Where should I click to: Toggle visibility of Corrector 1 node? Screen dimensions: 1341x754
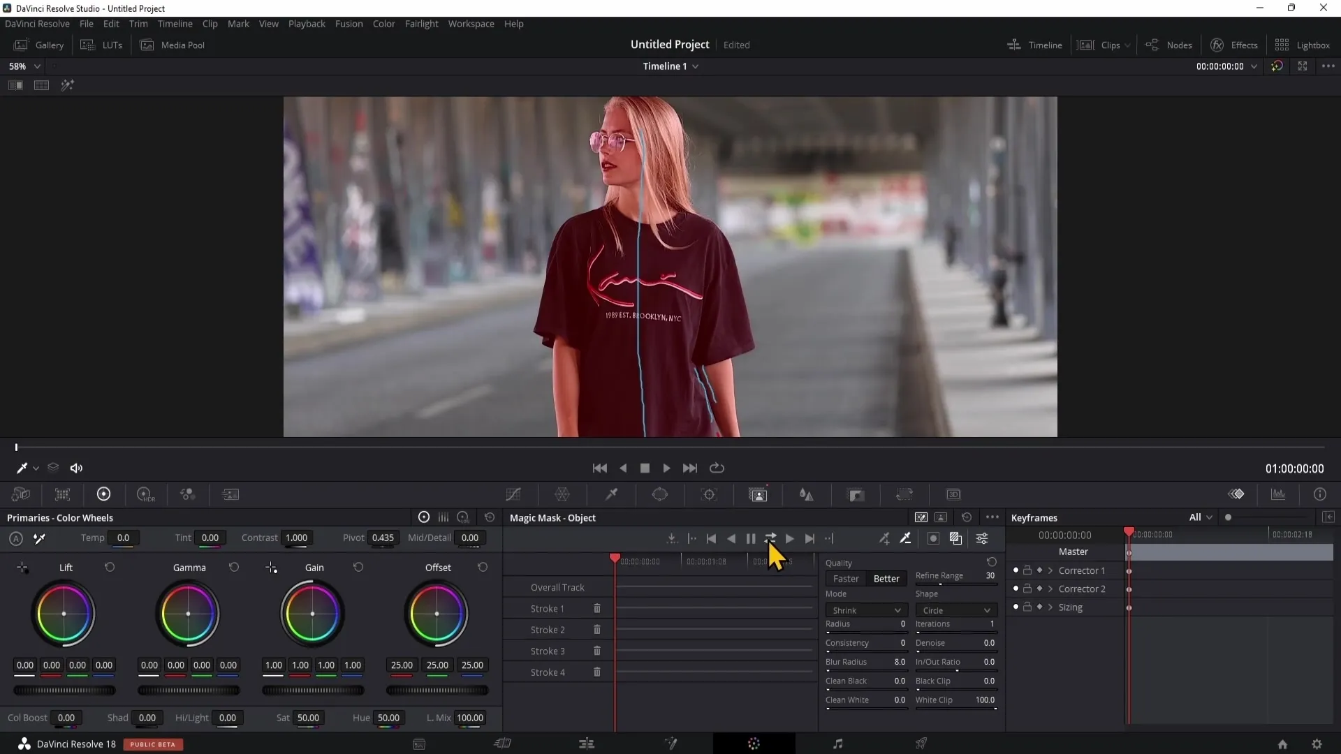pyautogui.click(x=1015, y=570)
